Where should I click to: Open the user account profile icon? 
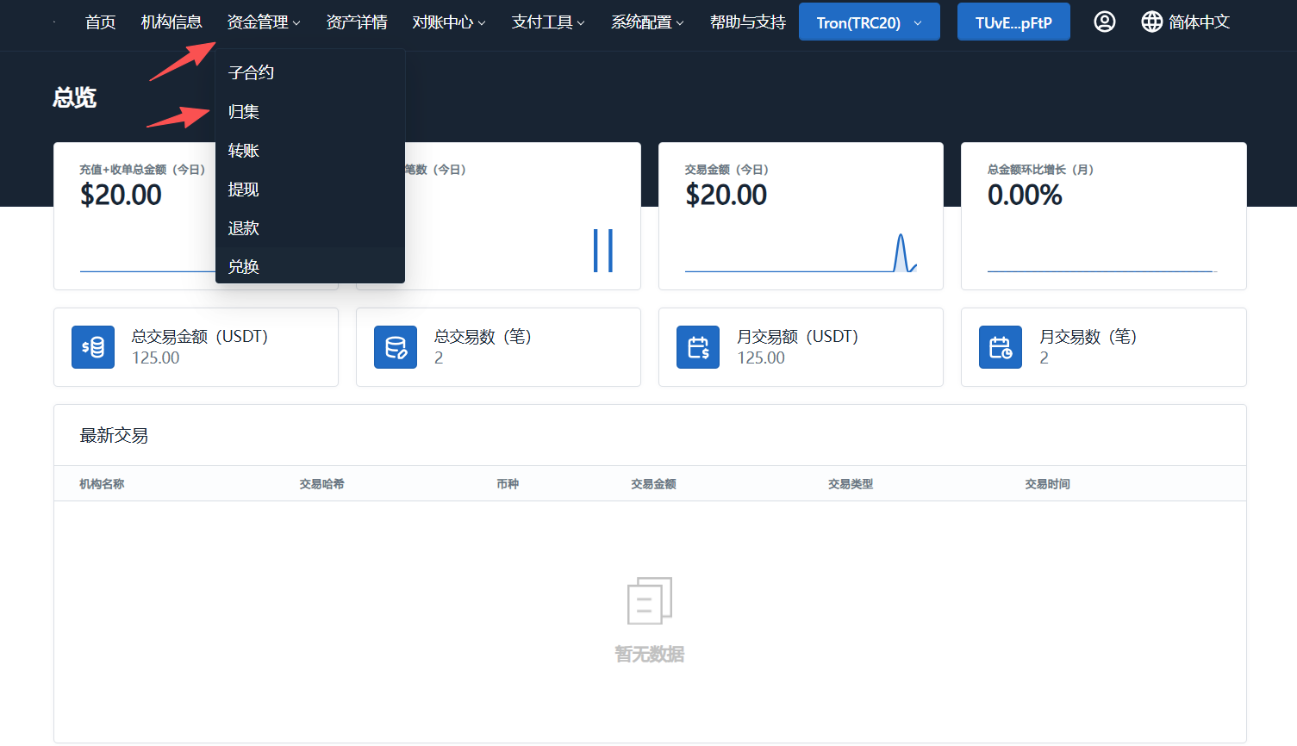(x=1104, y=22)
